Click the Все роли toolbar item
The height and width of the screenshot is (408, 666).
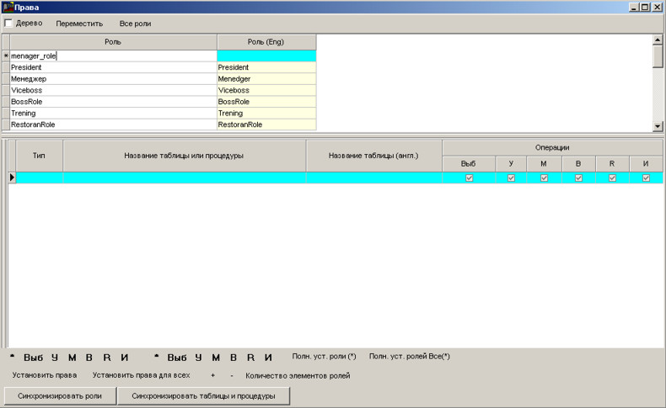(135, 24)
